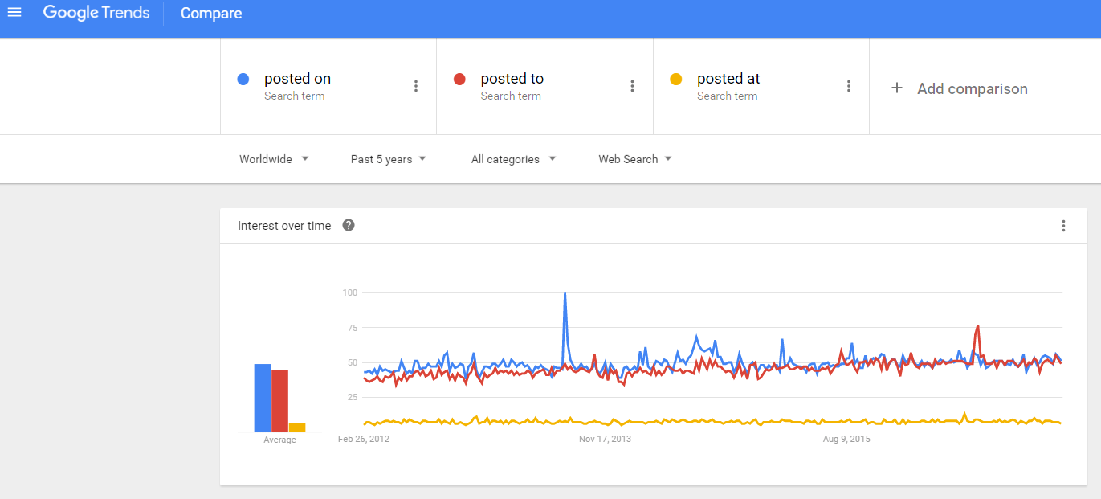
Task: Open Interest over time chart options menu
Action: click(1063, 226)
